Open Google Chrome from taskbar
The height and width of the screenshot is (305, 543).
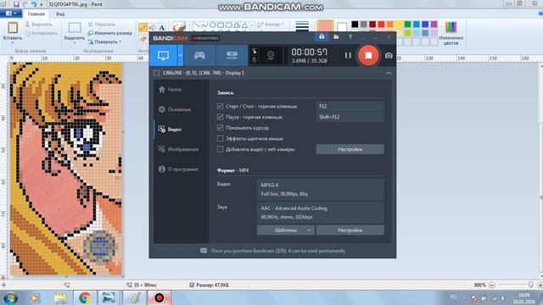[x=85, y=297]
